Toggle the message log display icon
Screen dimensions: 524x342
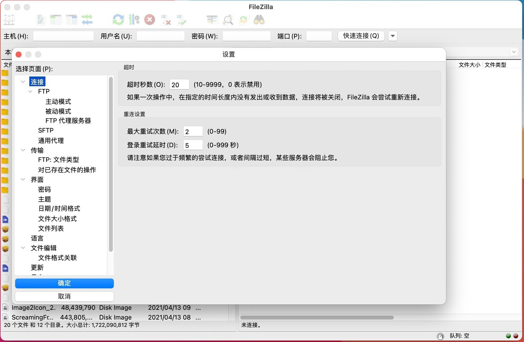(x=41, y=20)
